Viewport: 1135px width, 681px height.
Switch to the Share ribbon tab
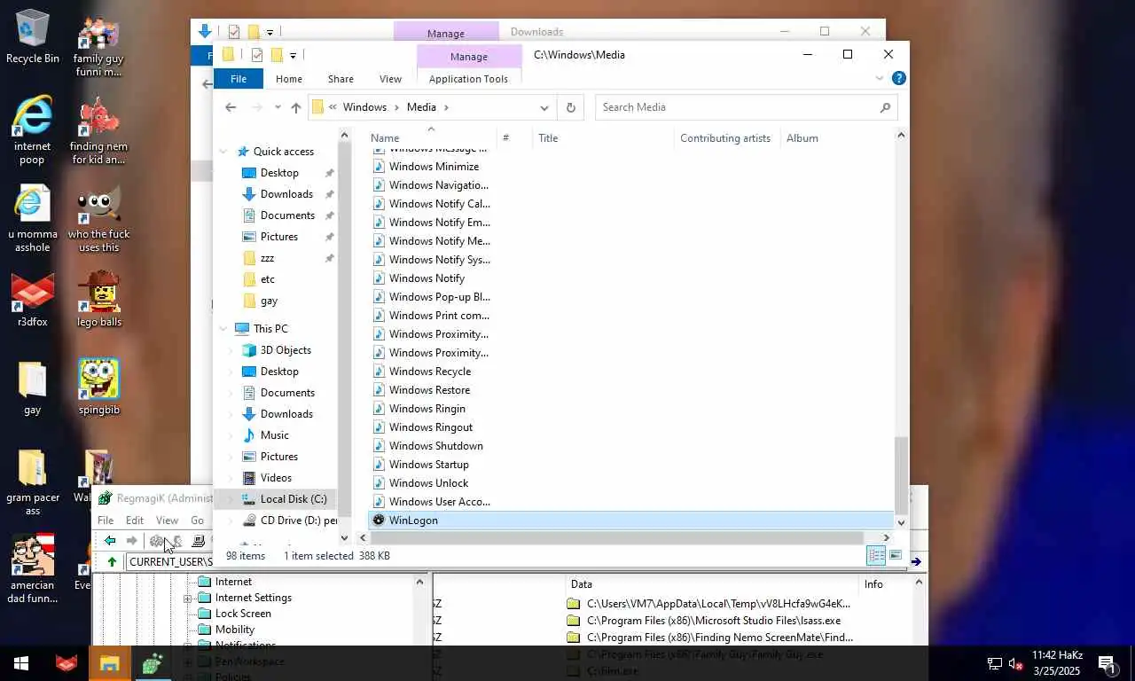340,79
